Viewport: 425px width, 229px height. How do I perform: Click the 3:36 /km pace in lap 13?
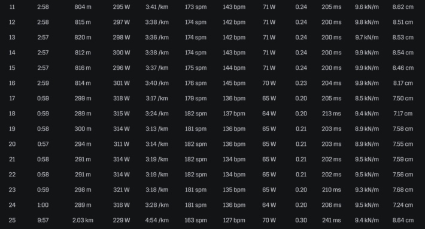pyautogui.click(x=157, y=37)
